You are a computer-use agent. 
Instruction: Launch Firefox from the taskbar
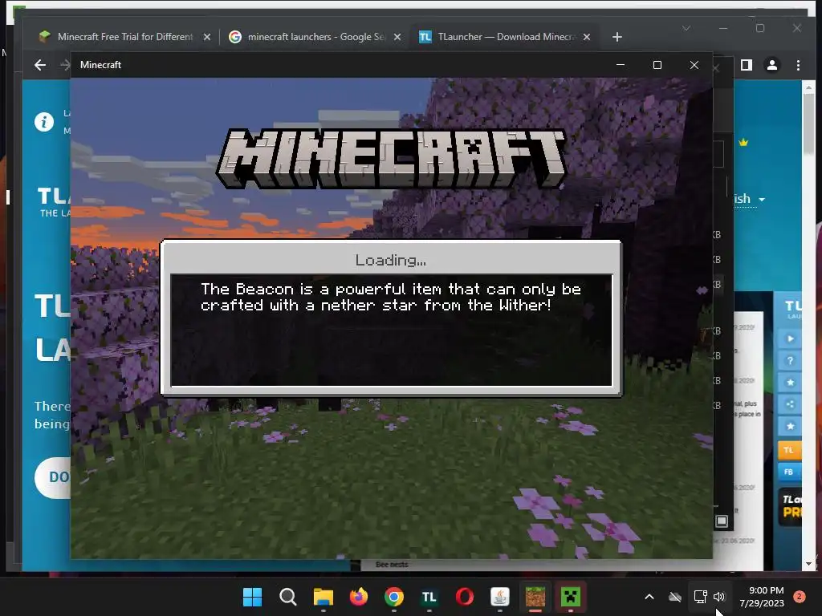pyautogui.click(x=359, y=597)
